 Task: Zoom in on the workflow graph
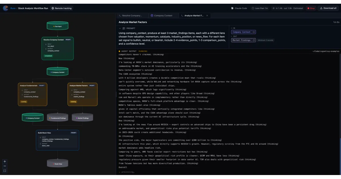point(5,161)
